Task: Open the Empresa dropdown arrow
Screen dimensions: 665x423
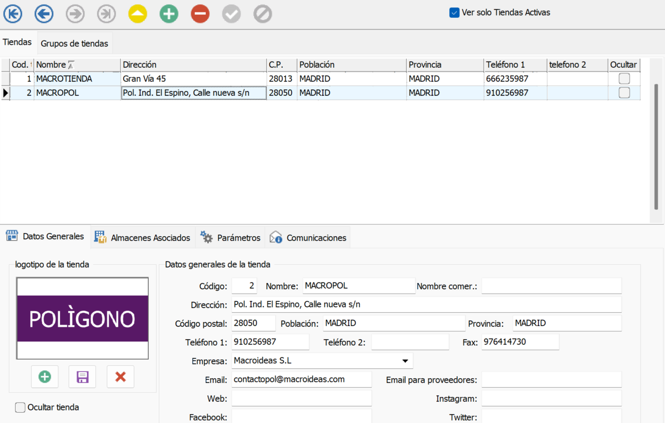Action: pos(405,361)
